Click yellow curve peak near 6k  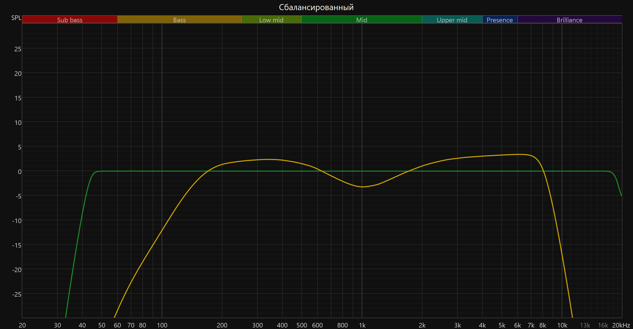(519, 154)
